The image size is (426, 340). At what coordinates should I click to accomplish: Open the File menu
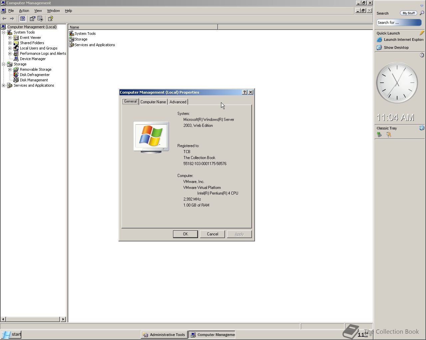click(x=11, y=11)
